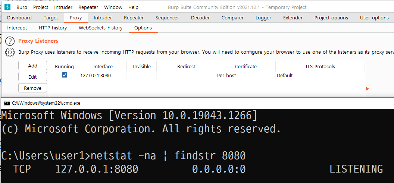Click Edit for selected listener
Viewport: 394px width, 183px height.
click(33, 77)
